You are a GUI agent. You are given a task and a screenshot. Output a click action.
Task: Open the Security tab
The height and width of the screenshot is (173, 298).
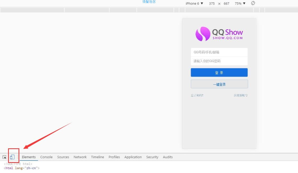pyautogui.click(x=152, y=157)
